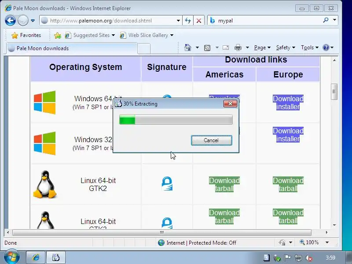352x264 pixels.
Task: Expand the zoom level dropdown arrow
Action: tap(327, 242)
